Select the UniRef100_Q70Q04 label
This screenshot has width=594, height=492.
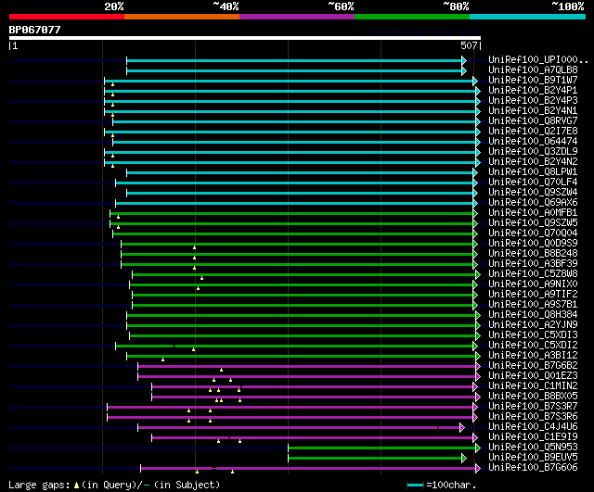533,233
